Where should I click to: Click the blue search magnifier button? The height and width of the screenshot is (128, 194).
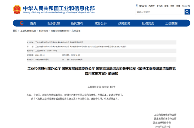tap(187, 12)
